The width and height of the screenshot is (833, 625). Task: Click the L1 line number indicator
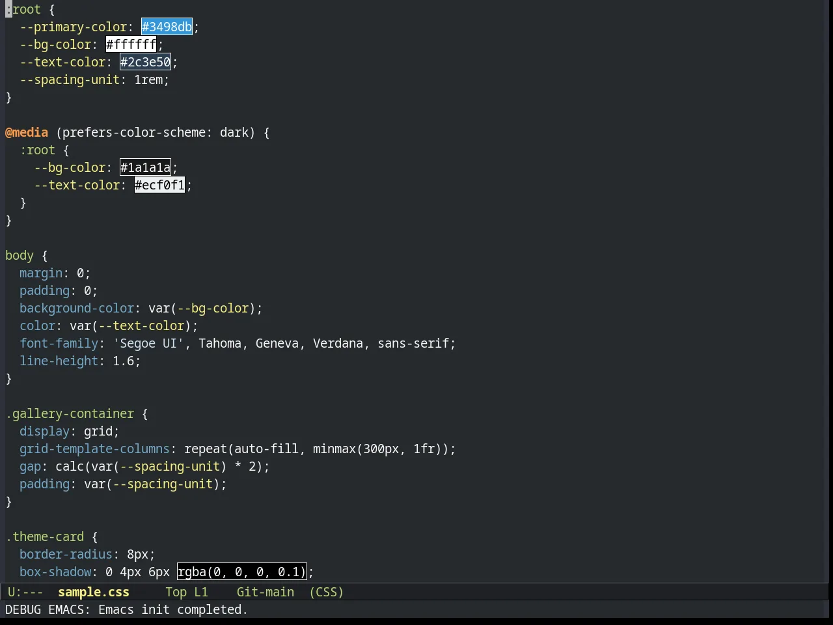click(200, 592)
